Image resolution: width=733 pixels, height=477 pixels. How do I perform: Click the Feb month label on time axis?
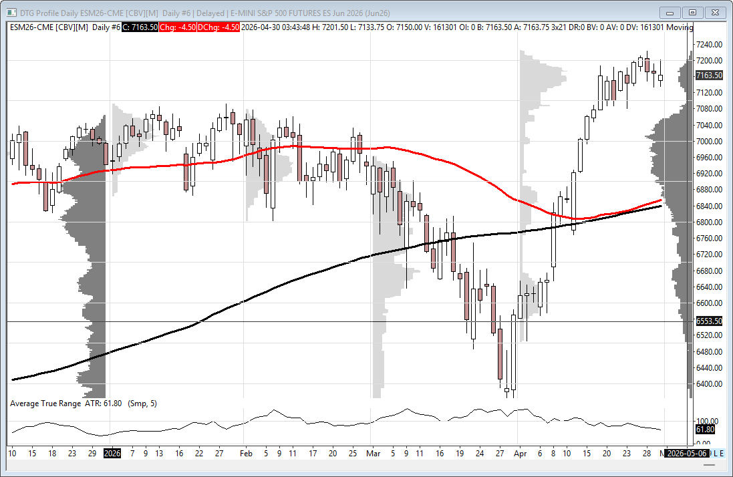click(x=245, y=453)
